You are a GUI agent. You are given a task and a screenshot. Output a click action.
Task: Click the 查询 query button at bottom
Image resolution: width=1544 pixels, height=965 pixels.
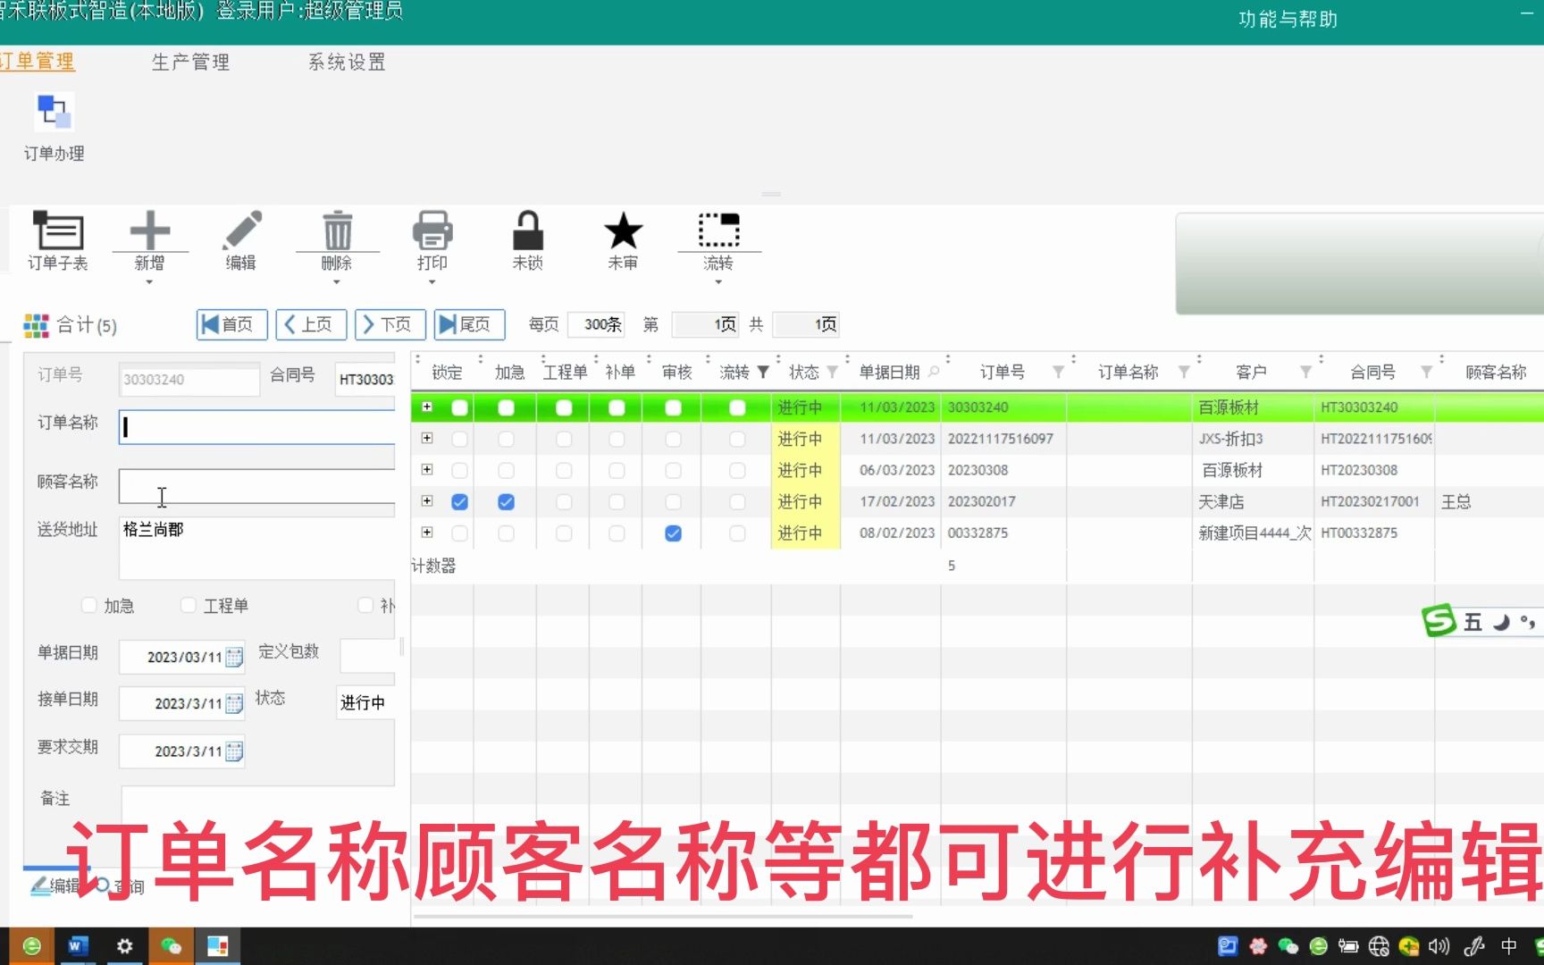125,886
